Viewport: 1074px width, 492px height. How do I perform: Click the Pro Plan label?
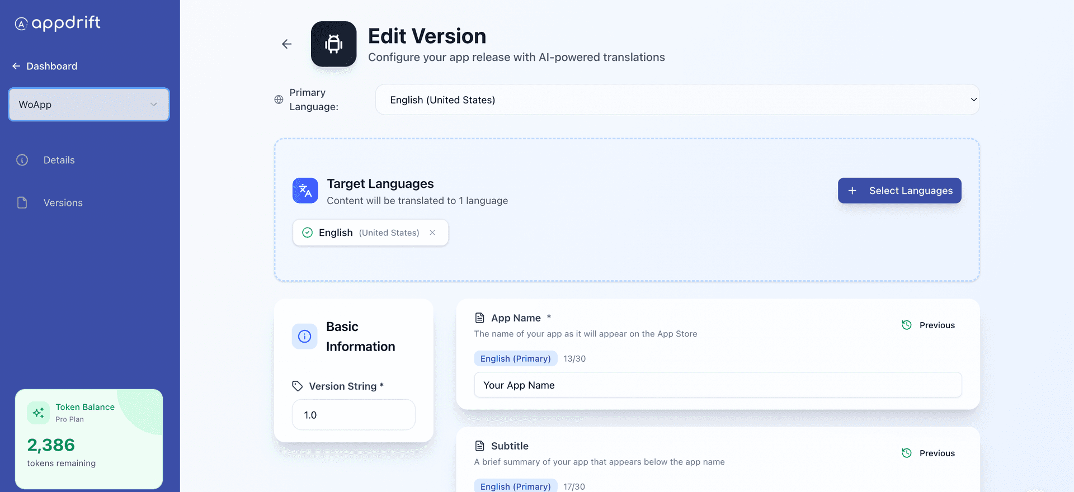(69, 419)
